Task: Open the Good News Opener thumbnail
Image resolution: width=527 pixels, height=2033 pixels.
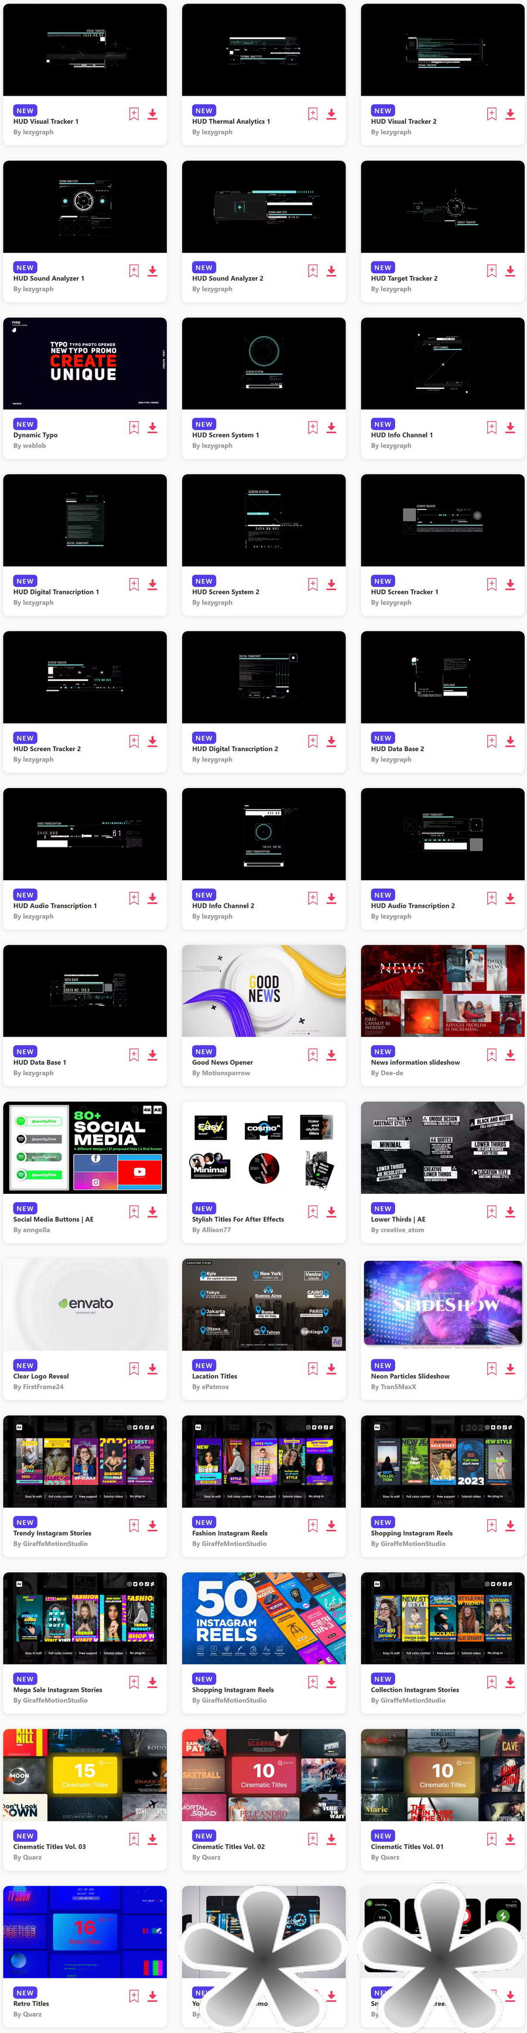Action: pyautogui.click(x=264, y=990)
